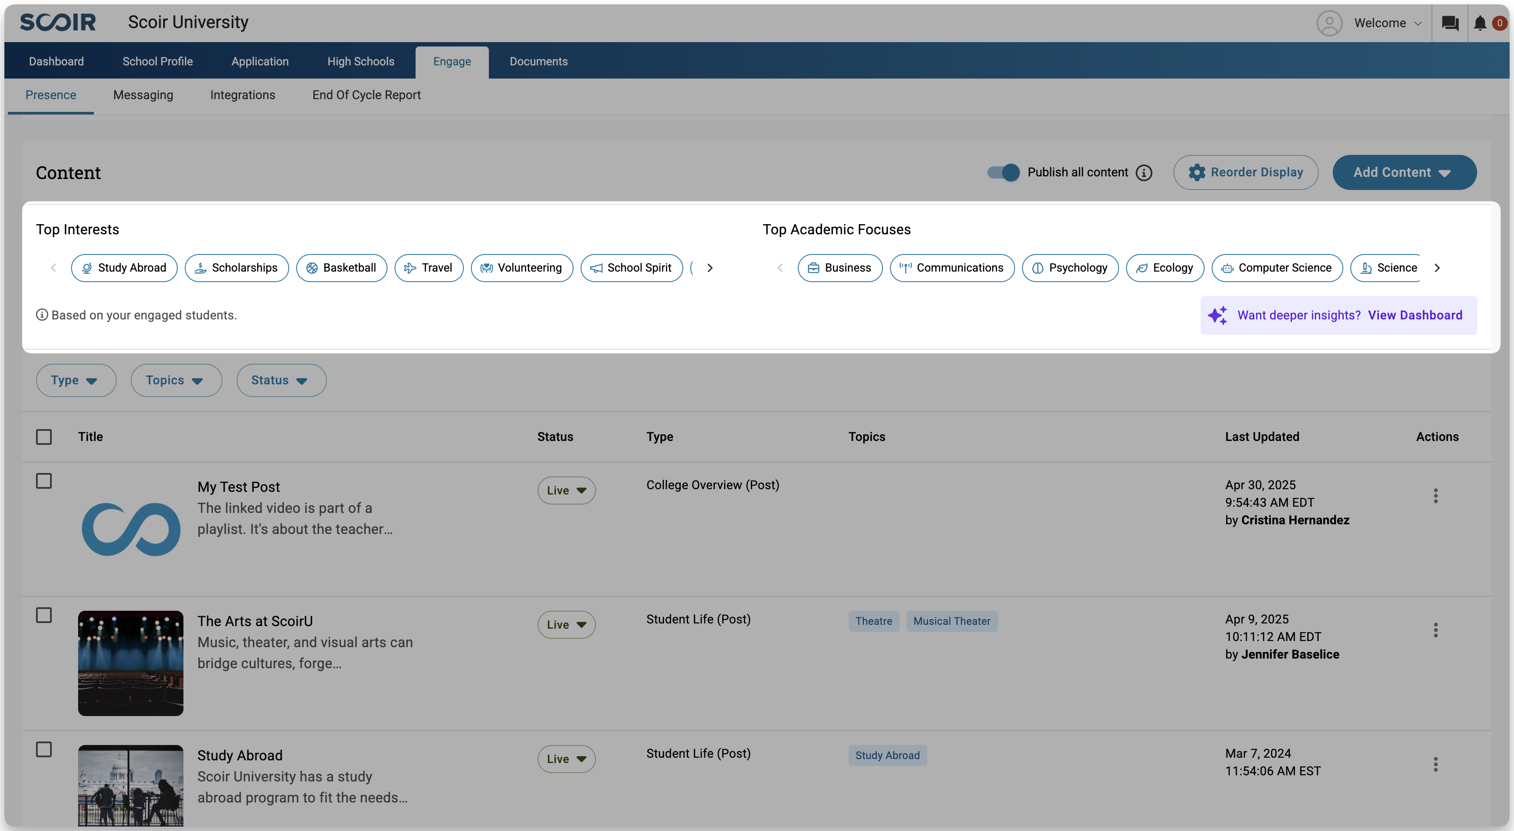The height and width of the screenshot is (831, 1514).
Task: Open the High Schools navigation tab
Action: tap(360, 61)
